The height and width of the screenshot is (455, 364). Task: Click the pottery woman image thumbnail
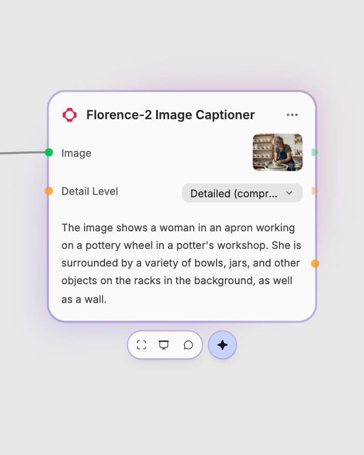click(278, 152)
